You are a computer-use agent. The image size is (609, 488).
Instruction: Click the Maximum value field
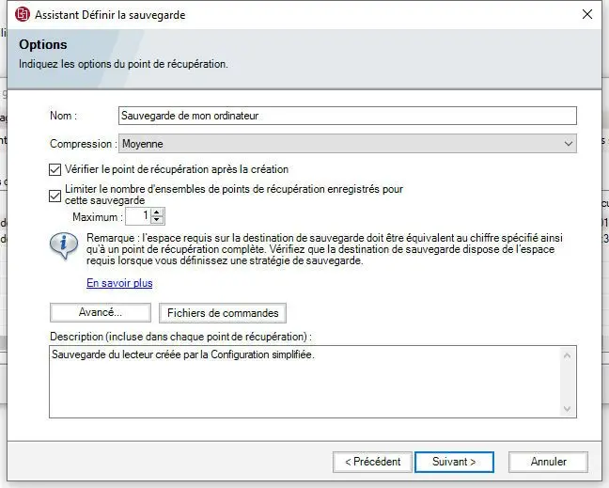[x=138, y=216]
